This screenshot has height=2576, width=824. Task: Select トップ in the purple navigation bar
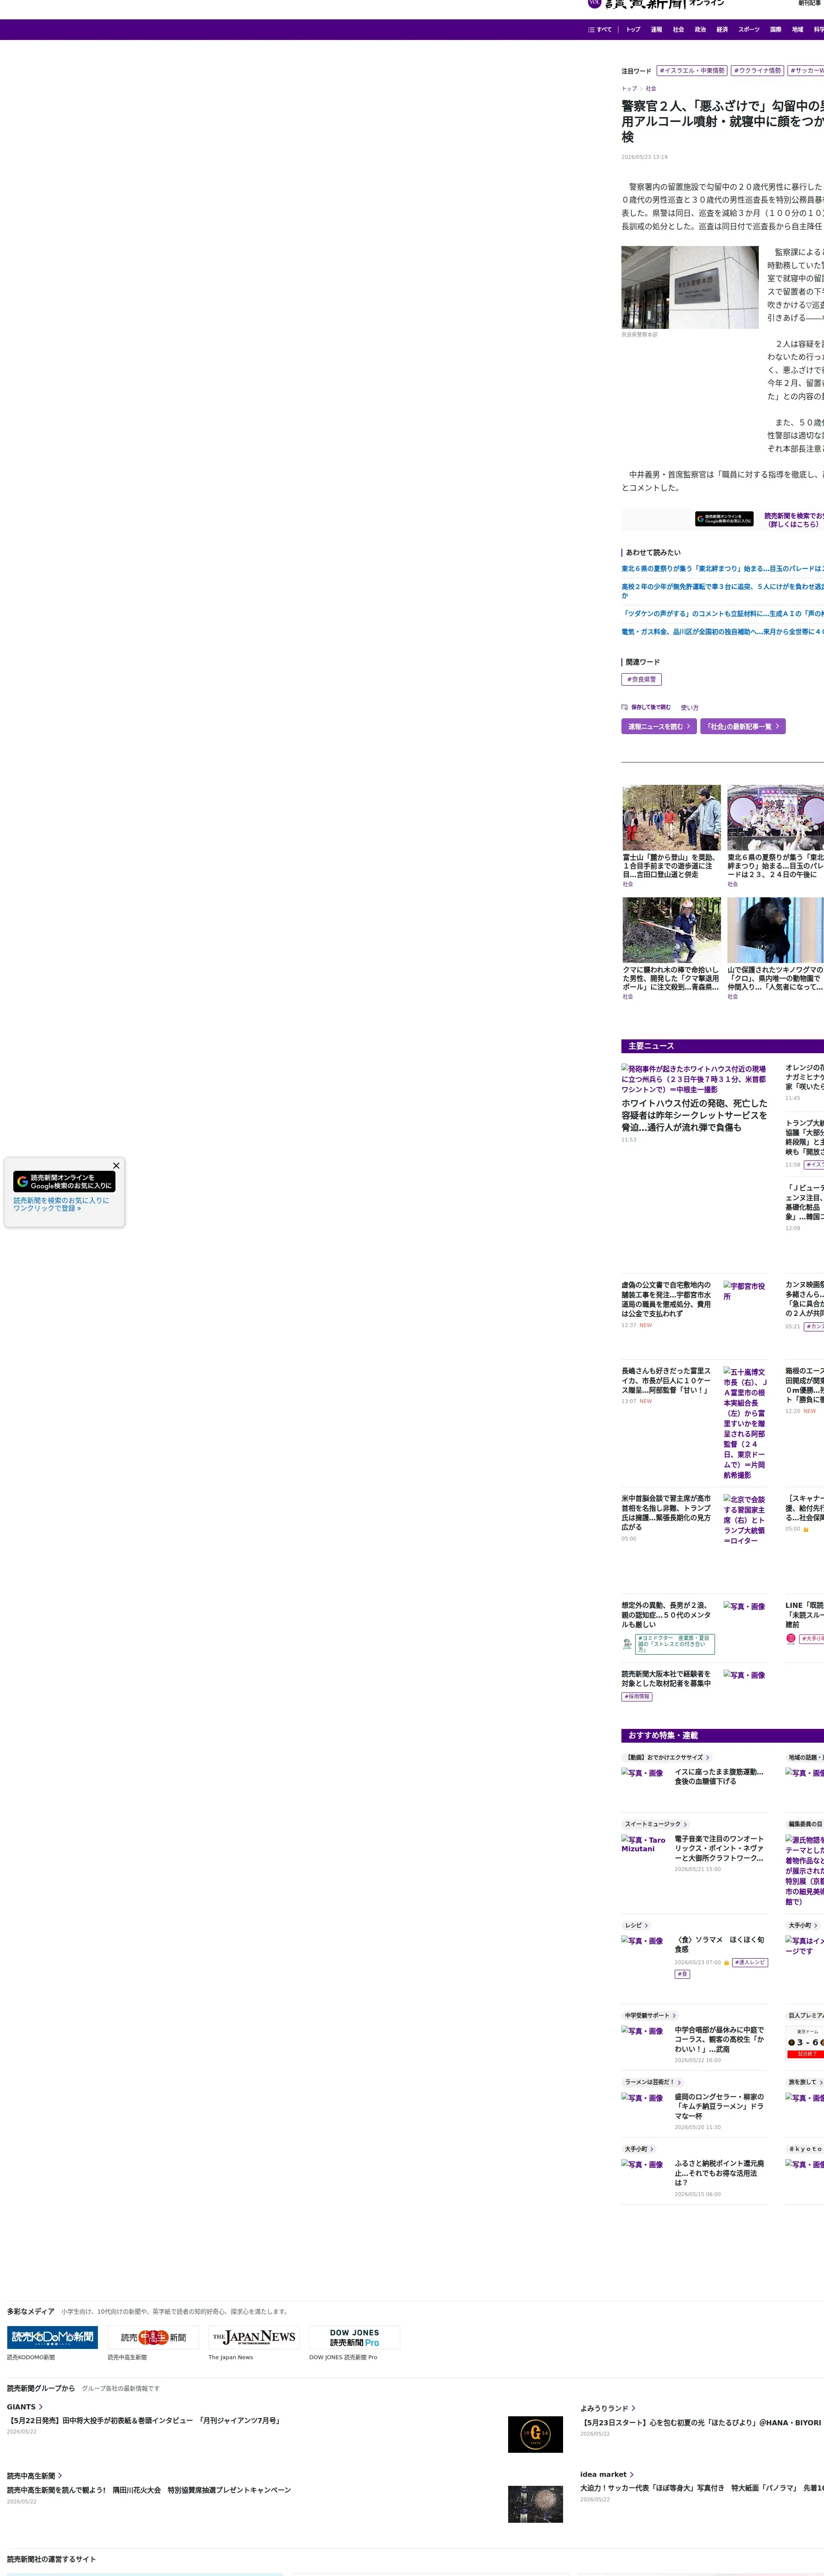(633, 30)
